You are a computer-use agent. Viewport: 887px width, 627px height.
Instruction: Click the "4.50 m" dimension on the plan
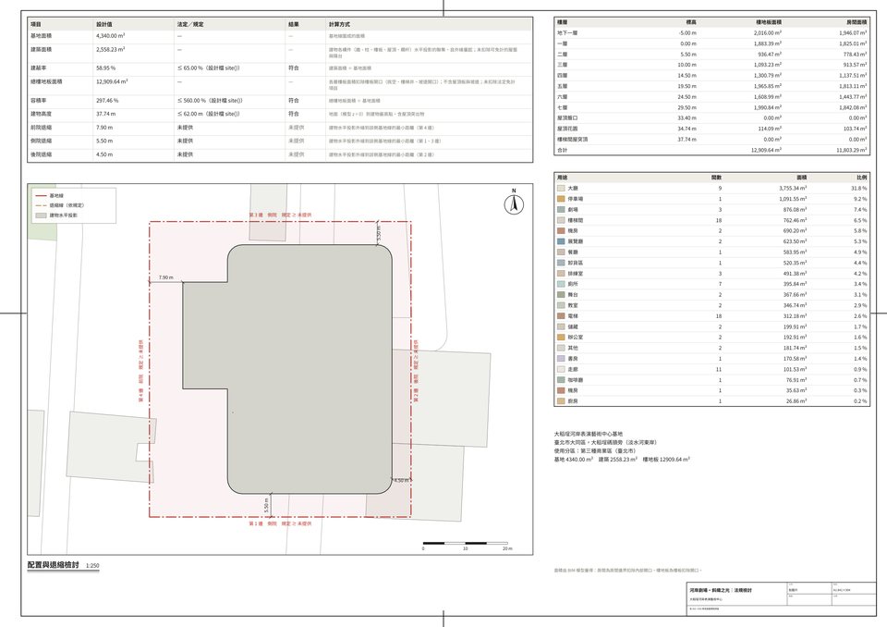coord(401,480)
